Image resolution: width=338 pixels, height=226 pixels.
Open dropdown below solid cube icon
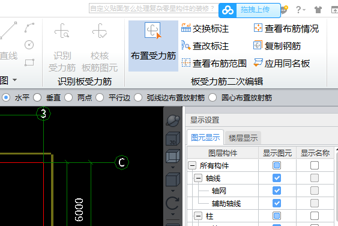point(173,191)
